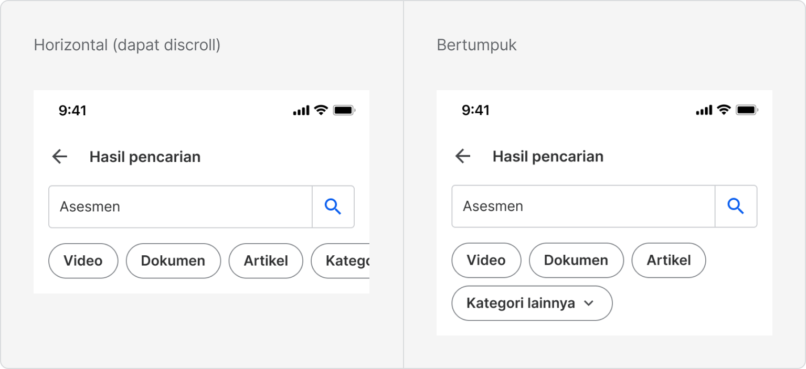
Task: Tap cellular signal icon in left phone
Action: click(301, 111)
